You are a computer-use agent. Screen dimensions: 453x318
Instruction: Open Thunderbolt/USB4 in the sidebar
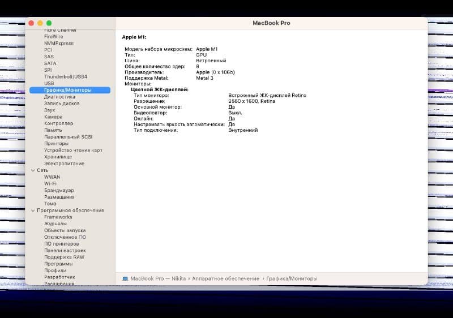click(66, 76)
